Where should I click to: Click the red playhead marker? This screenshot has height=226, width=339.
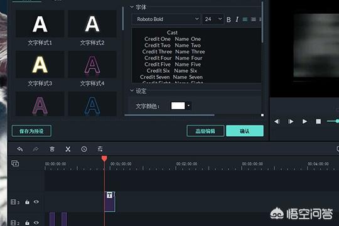point(104,159)
